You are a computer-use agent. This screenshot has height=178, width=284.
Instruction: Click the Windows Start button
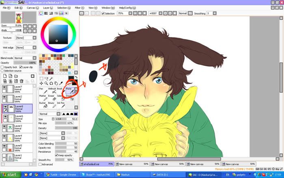(10, 174)
